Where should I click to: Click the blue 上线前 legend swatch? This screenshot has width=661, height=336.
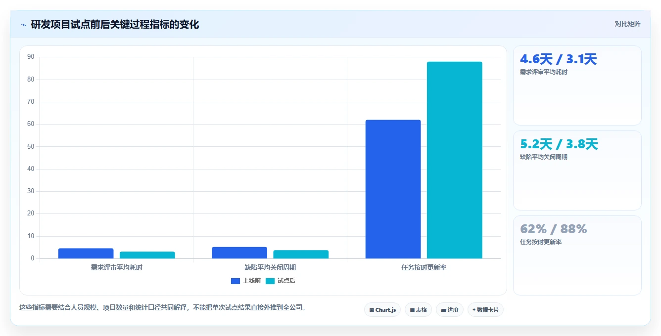(236, 281)
